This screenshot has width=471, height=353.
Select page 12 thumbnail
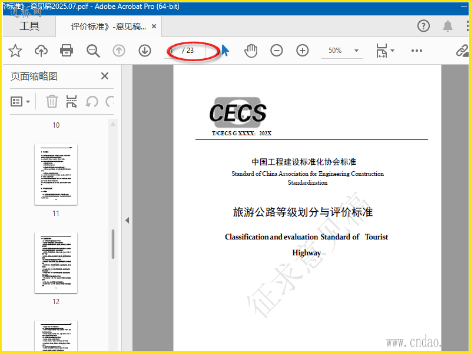pyautogui.click(x=56, y=262)
